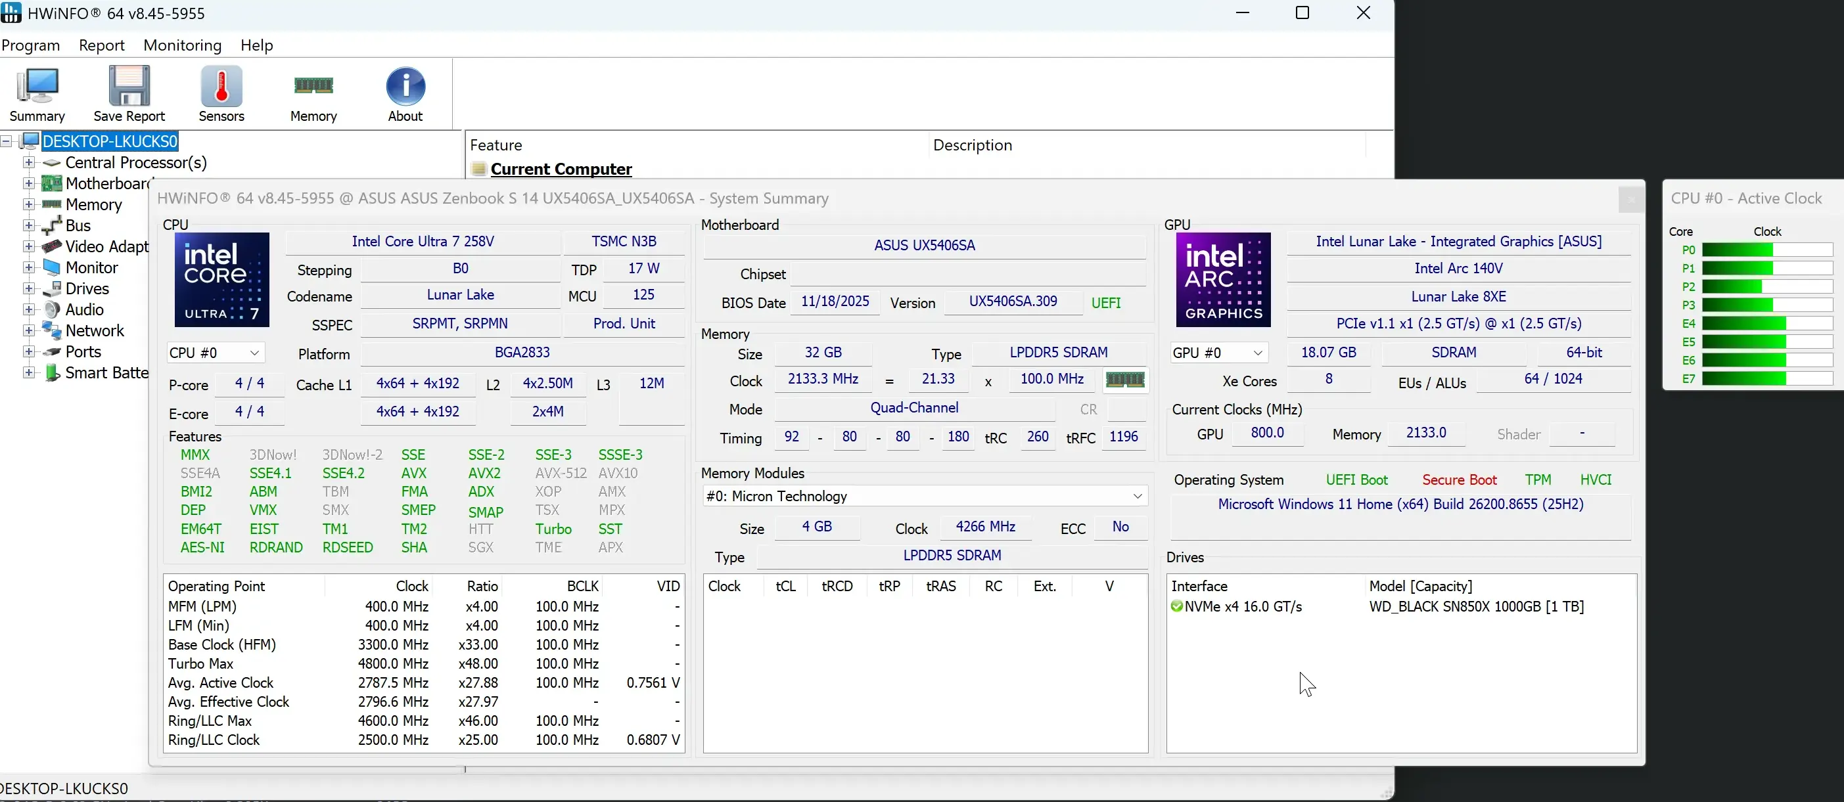The height and width of the screenshot is (802, 1844).
Task: Click the Smart Battery tree icon
Action: click(51, 372)
